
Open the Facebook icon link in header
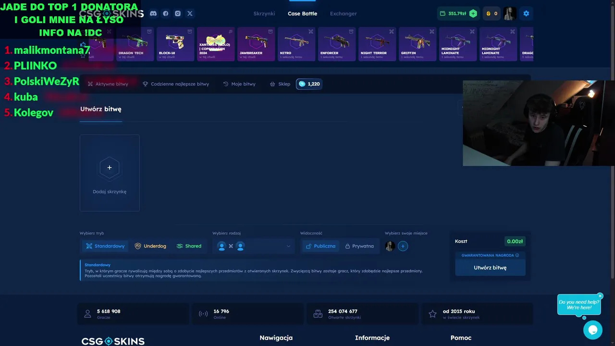(x=165, y=13)
